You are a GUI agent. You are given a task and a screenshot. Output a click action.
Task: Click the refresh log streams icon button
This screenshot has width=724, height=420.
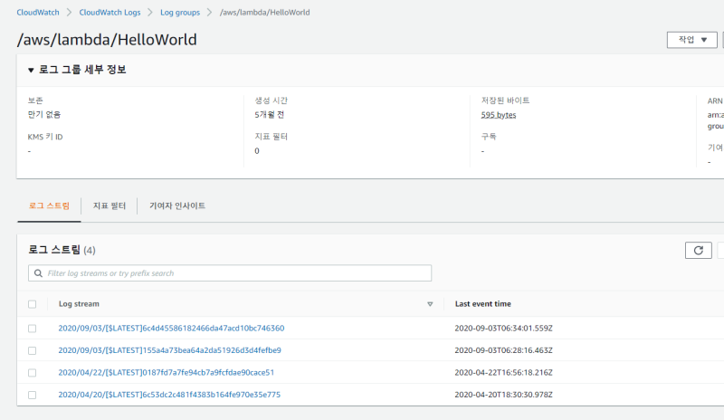[697, 250]
